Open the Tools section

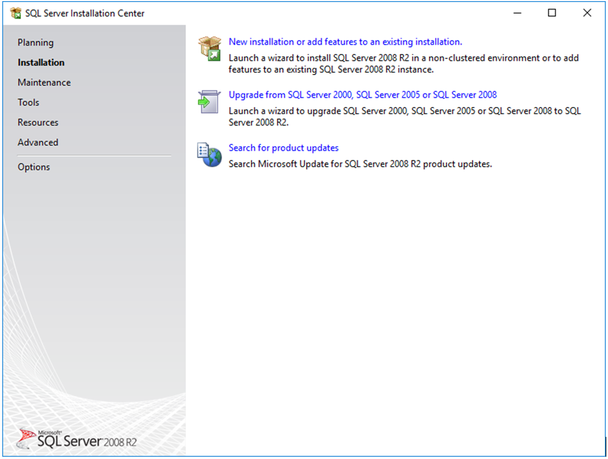click(28, 102)
